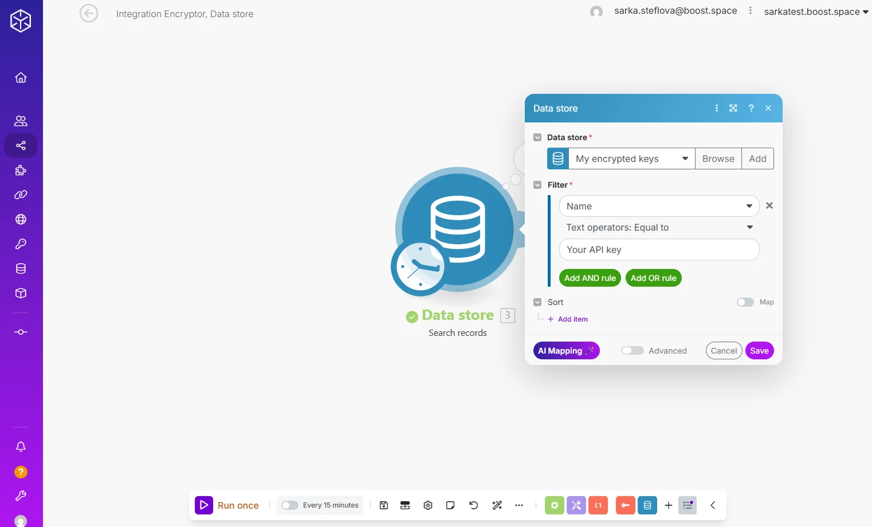Viewport: 872px width, 527px height.
Task: Toggle the Data store field checkbox
Action: click(537, 137)
